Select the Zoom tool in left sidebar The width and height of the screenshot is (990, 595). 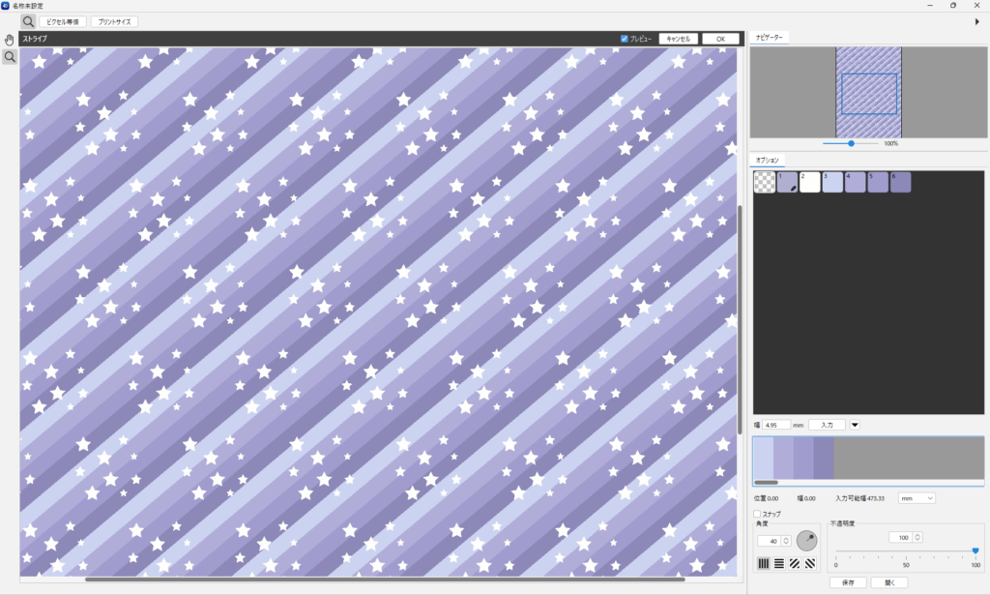coord(10,57)
